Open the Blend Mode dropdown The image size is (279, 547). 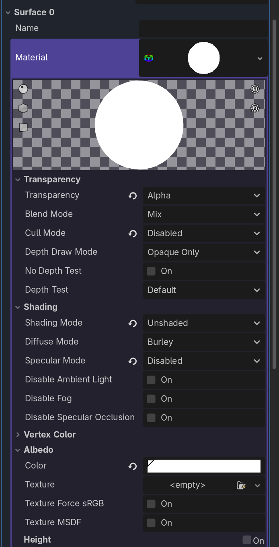pyautogui.click(x=204, y=215)
